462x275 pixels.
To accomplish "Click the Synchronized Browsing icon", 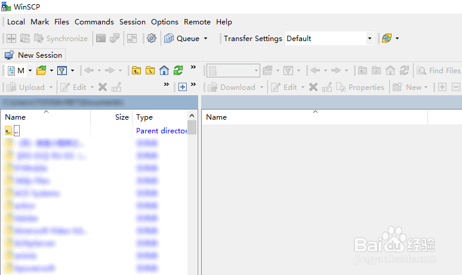I will point(25,38).
